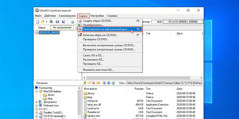Image resolution: width=239 pixels, height=119 pixels.
Task: Select Readme.txt in file list
Action: tap(94, 112)
